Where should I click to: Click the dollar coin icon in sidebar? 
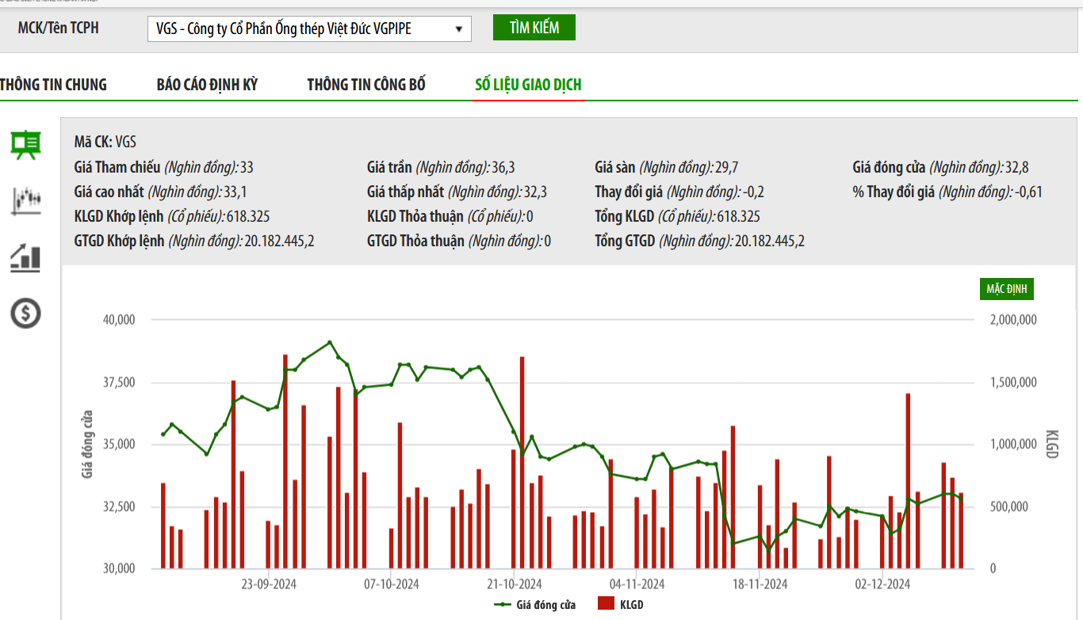pyautogui.click(x=25, y=314)
